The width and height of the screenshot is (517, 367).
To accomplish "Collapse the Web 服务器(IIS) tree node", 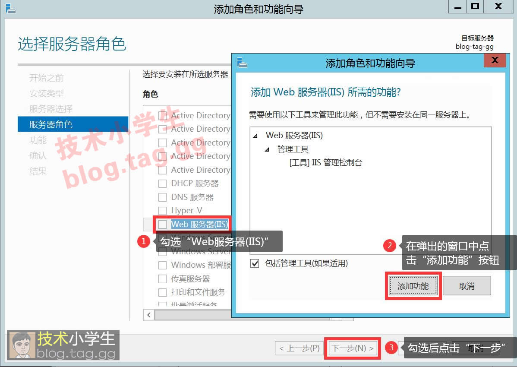I will coord(255,136).
